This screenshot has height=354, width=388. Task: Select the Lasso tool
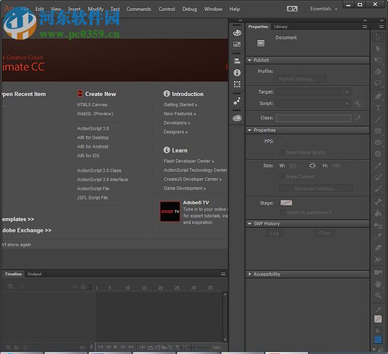[x=378, y=83]
